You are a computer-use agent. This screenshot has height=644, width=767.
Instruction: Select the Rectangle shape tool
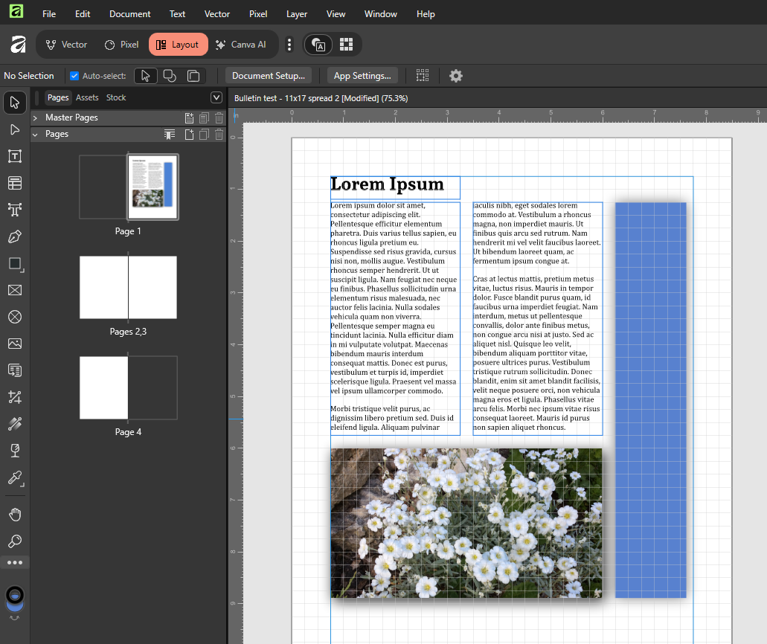click(x=15, y=263)
